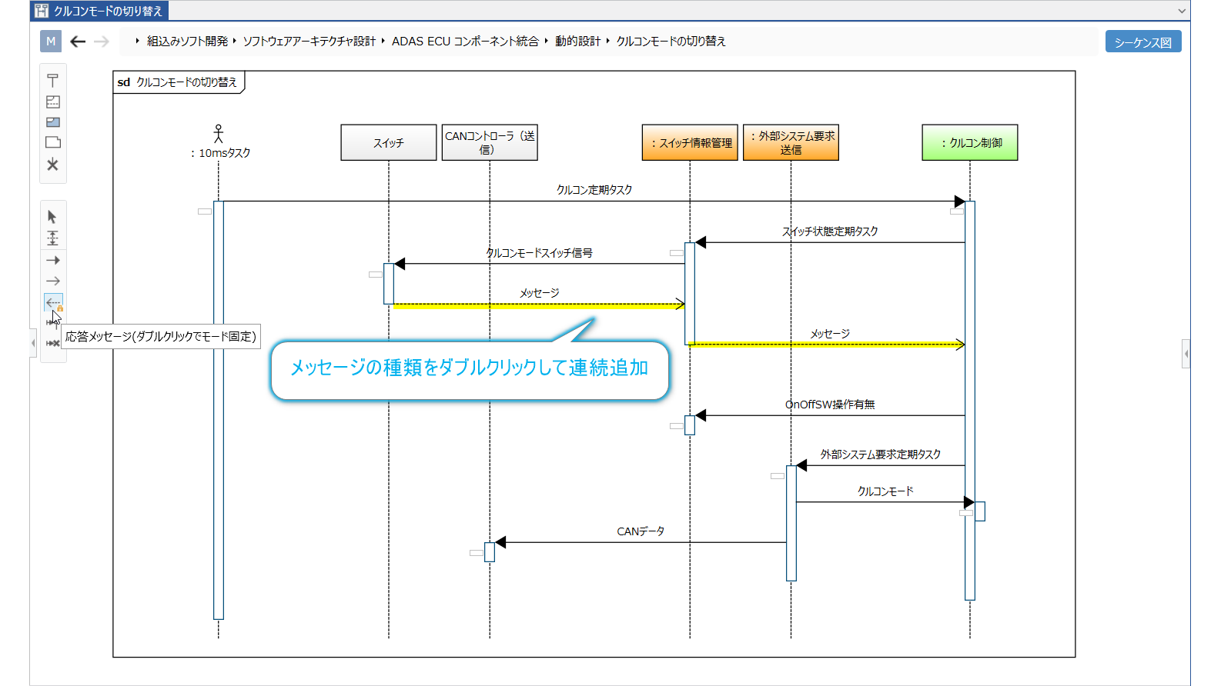Select the note tool in the palette
1221x686 pixels.
[52, 142]
